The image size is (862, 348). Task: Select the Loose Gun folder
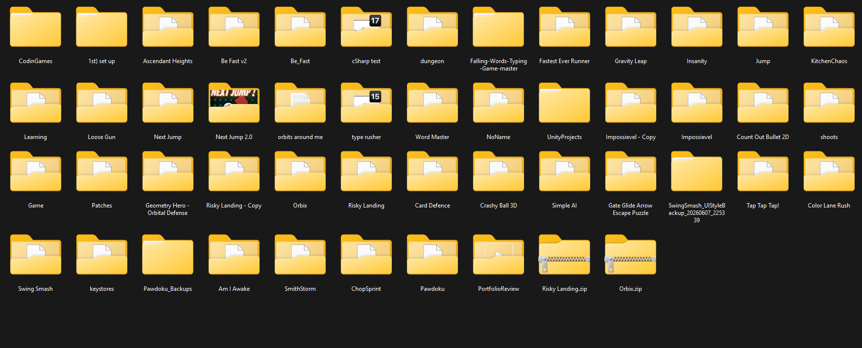102,103
